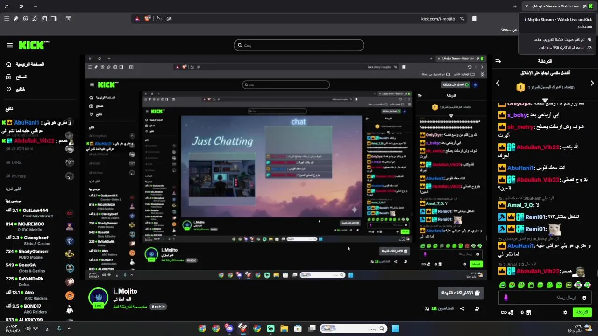The width and height of the screenshot is (598, 336).
Task: Open Atro ARC Raiders channel
Action: [x=39, y=295]
